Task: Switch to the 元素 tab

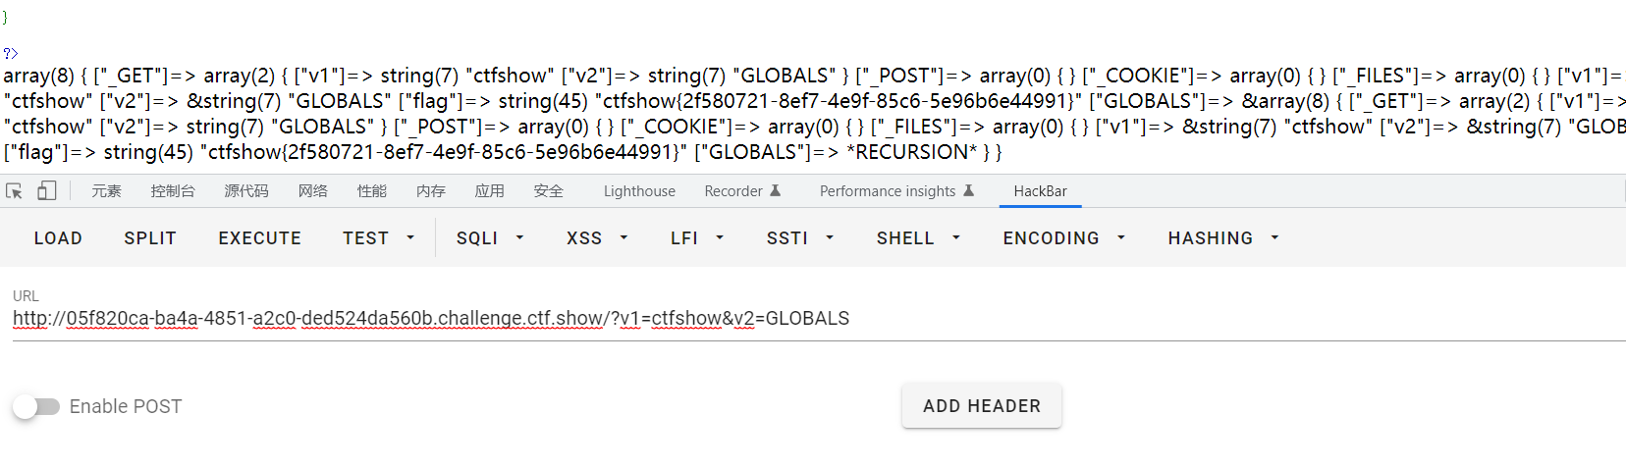Action: 106,191
